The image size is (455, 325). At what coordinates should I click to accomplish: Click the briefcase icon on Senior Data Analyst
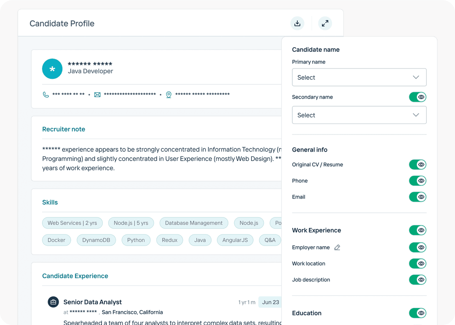[x=53, y=302]
